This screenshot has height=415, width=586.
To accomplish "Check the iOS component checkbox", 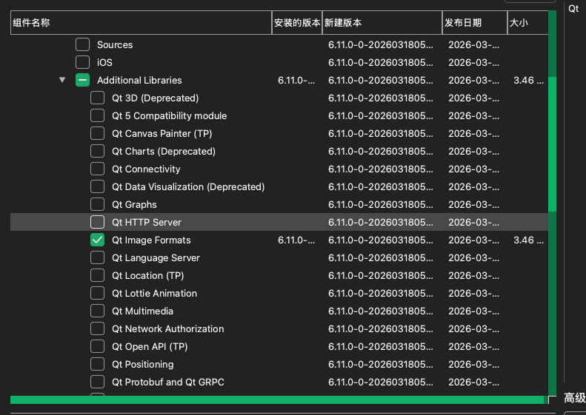I will pyautogui.click(x=82, y=62).
